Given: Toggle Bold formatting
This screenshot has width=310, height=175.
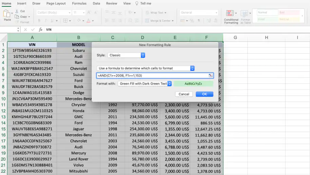Looking at the screenshot, I should click(x=39, y=20).
